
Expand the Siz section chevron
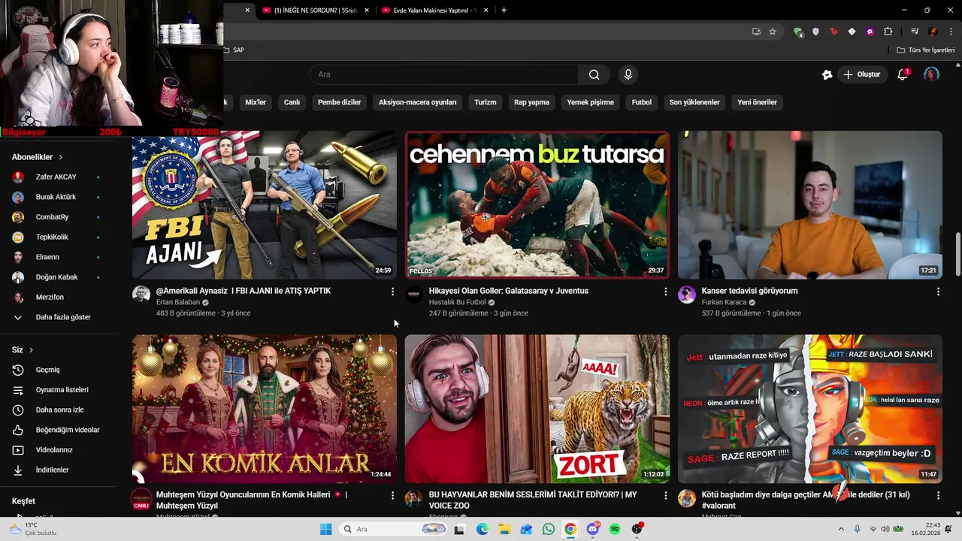pyautogui.click(x=31, y=350)
